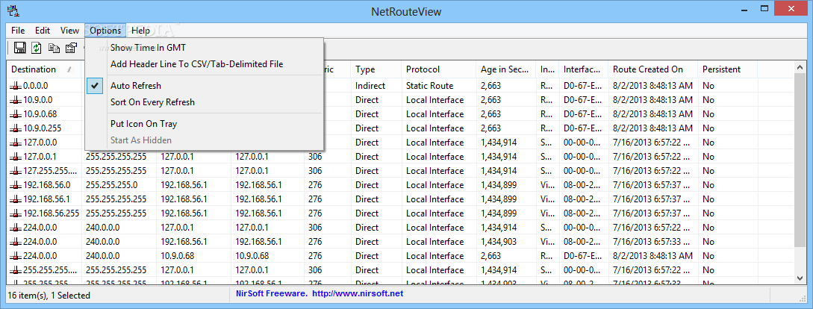The image size is (813, 309).
Task: Sort by the Destination column header
Action: [x=44, y=69]
